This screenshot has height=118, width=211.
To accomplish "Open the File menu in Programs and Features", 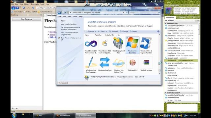I will pyautogui.click(x=60, y=16).
